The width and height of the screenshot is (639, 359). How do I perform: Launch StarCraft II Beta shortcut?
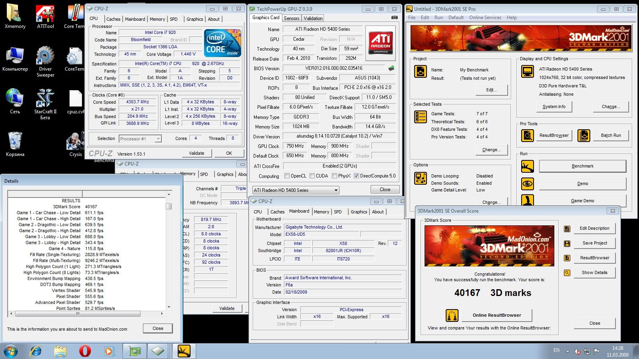point(45,105)
